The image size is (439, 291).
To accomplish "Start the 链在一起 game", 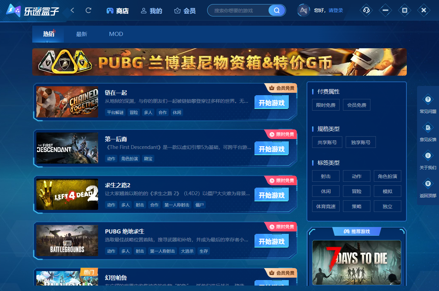I will [x=272, y=102].
